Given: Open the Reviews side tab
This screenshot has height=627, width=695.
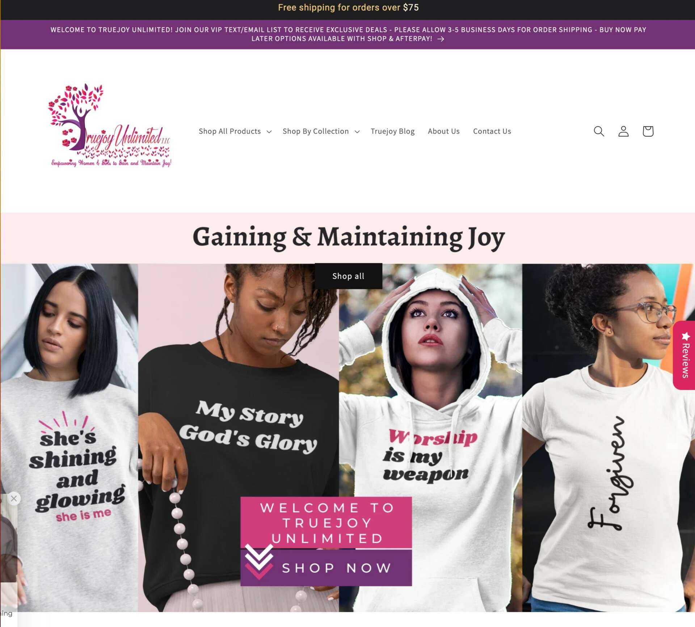Looking at the screenshot, I should [684, 355].
